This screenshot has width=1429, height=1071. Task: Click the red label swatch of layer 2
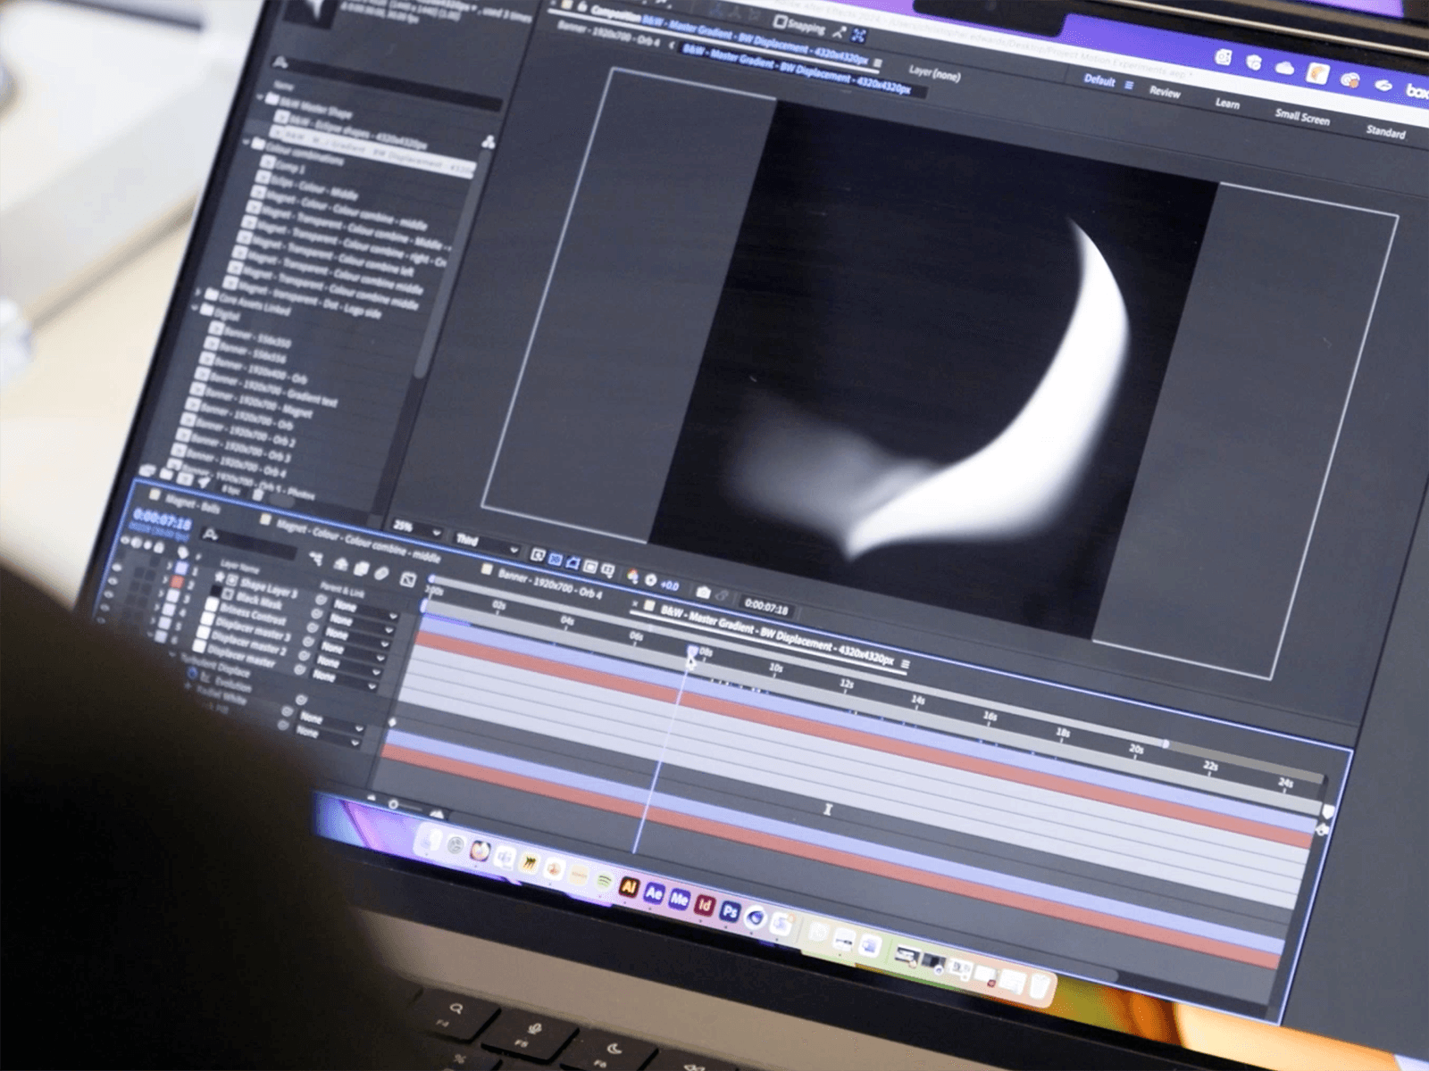pos(178,582)
